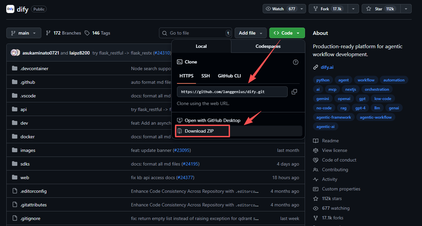This screenshot has height=226, width=422.
Task: Open the .editorconfig file
Action: coord(33,191)
